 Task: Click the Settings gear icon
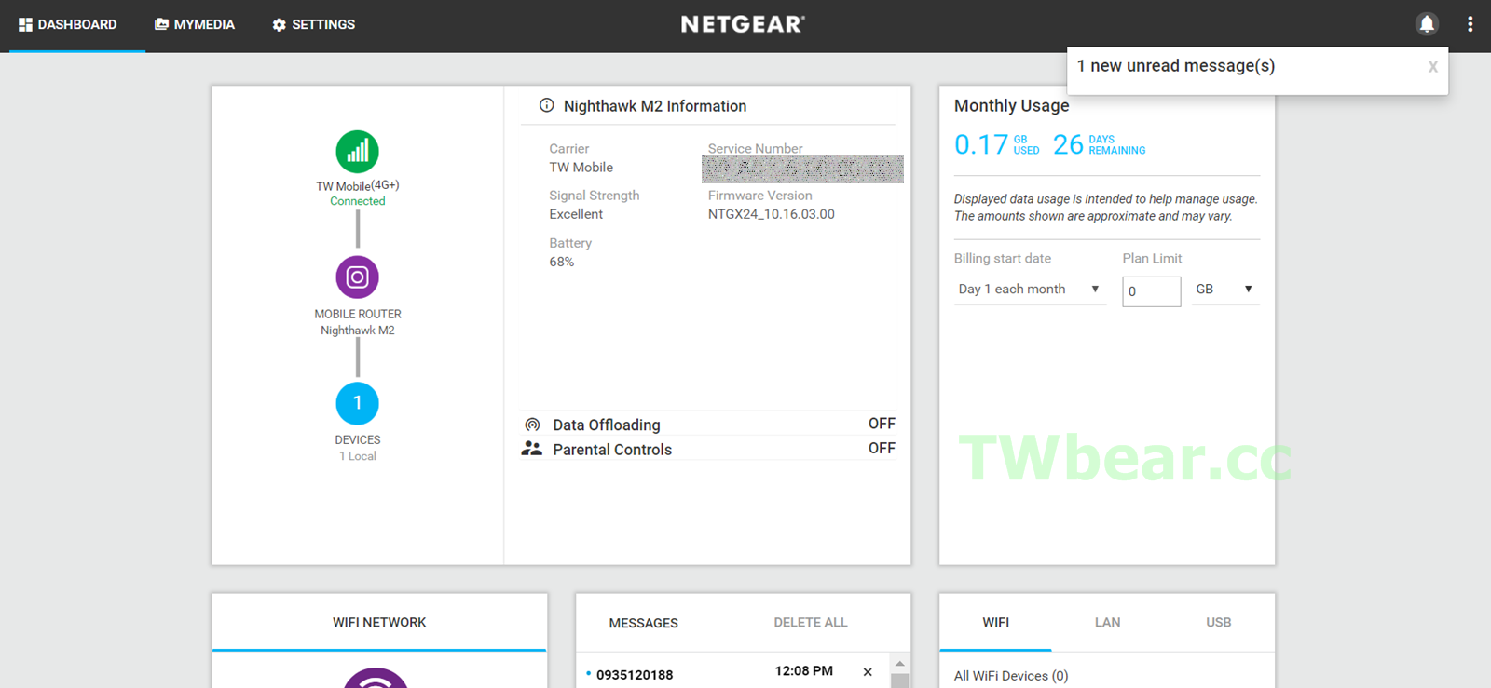[x=279, y=25]
